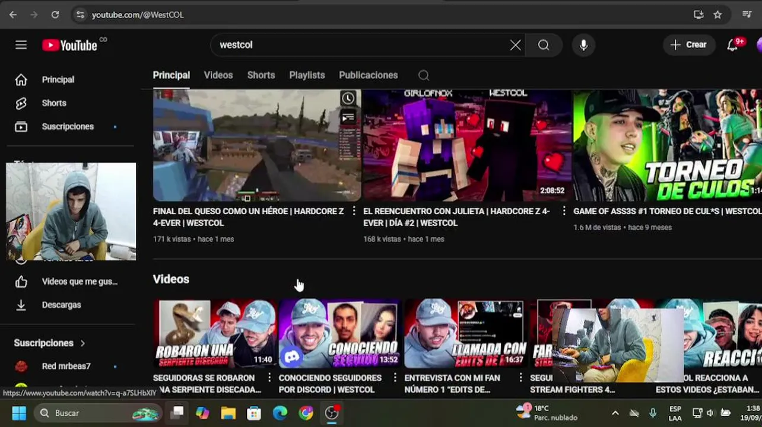
Task: Open the weather widget 18°C
Action: pos(547,413)
